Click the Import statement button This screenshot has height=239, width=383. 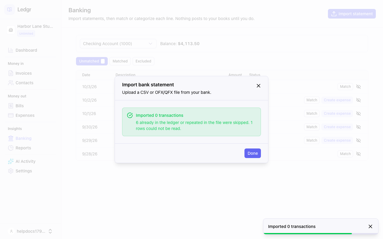click(x=352, y=14)
